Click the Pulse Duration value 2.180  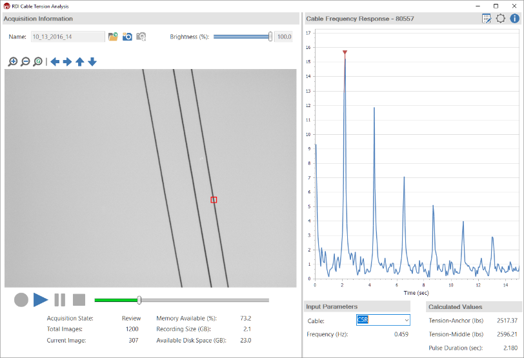tap(510, 348)
